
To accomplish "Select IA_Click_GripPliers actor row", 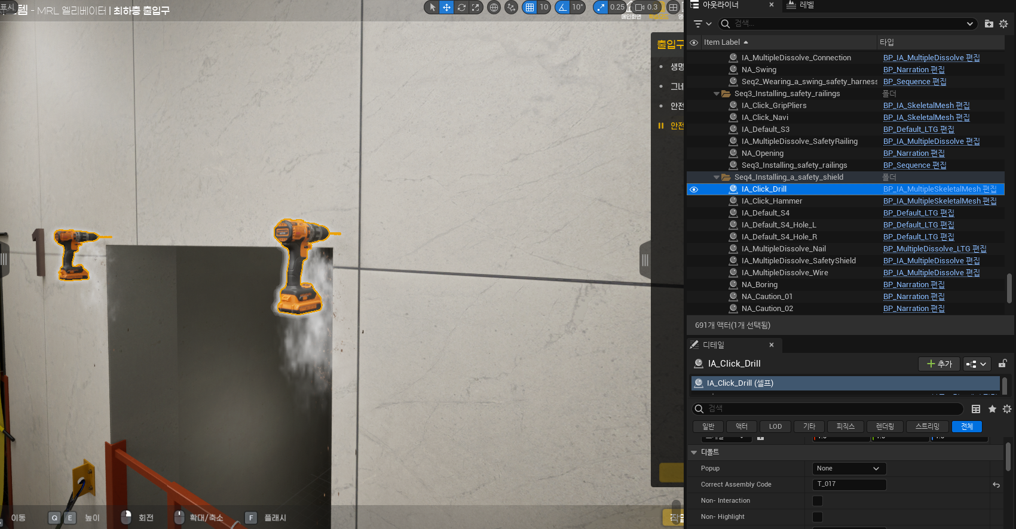I will (774, 106).
